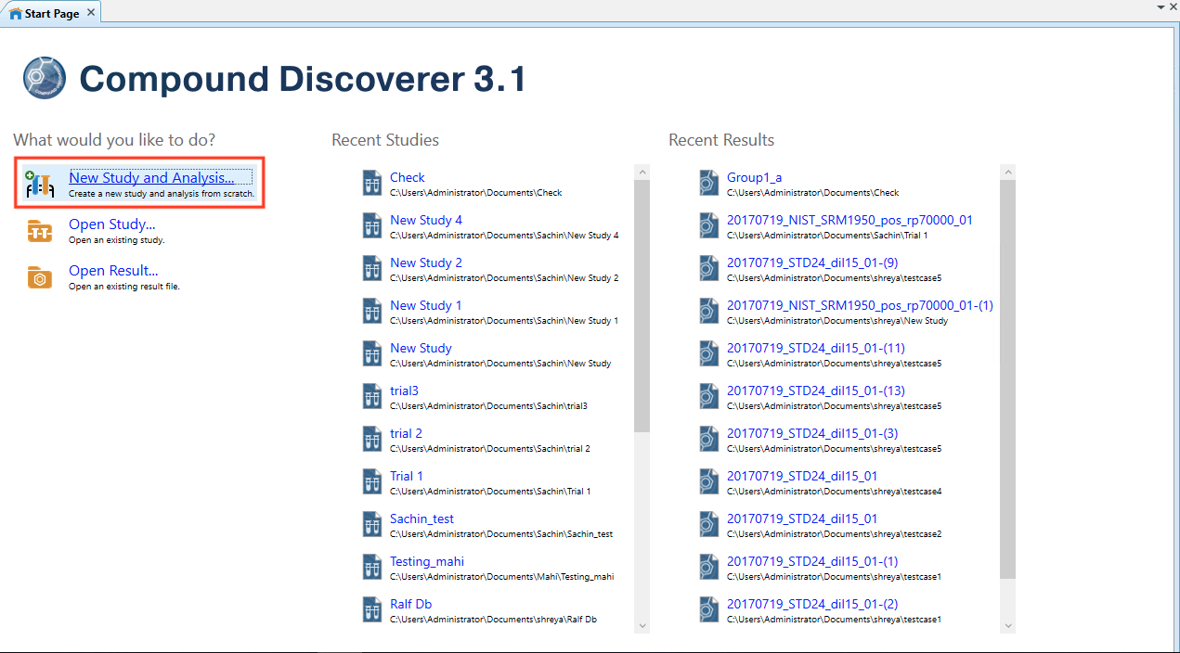Click the New Study and Analysis flask icon

click(40, 184)
